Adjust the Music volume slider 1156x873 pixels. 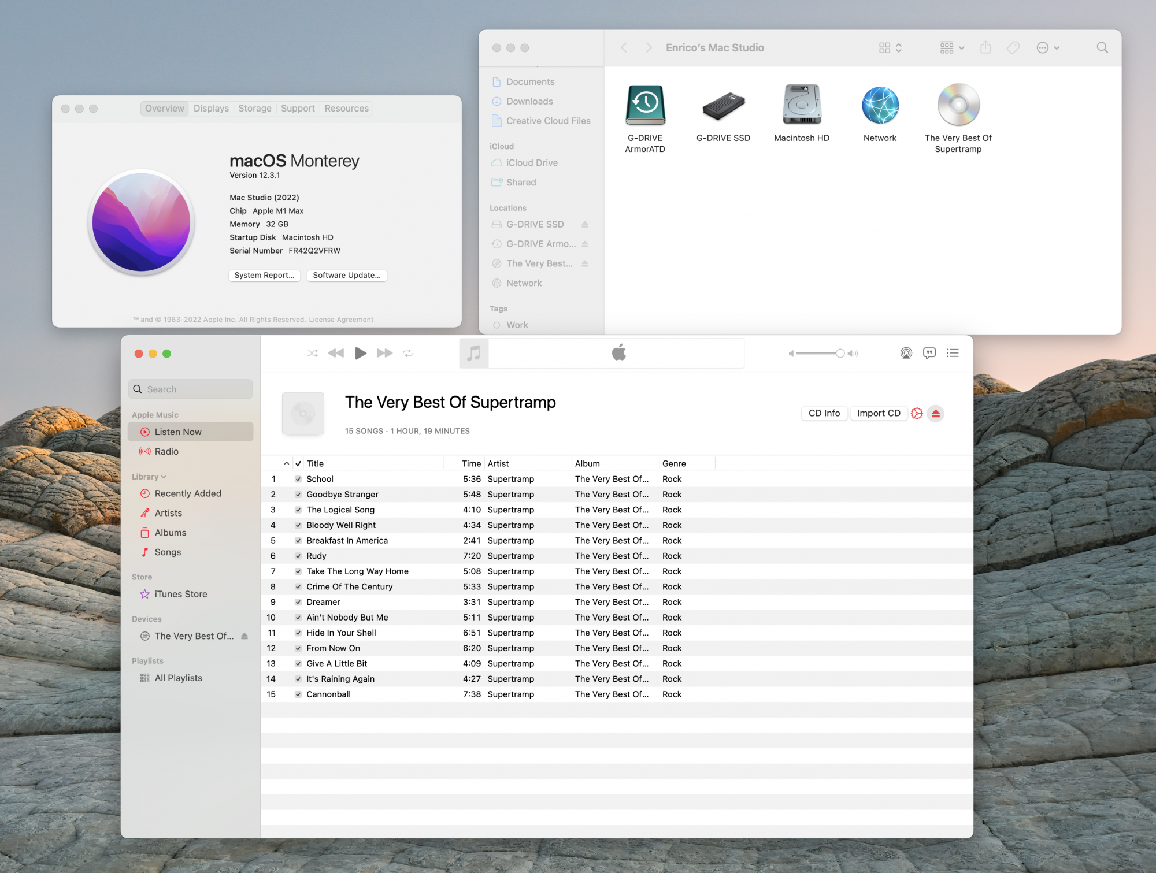(820, 353)
